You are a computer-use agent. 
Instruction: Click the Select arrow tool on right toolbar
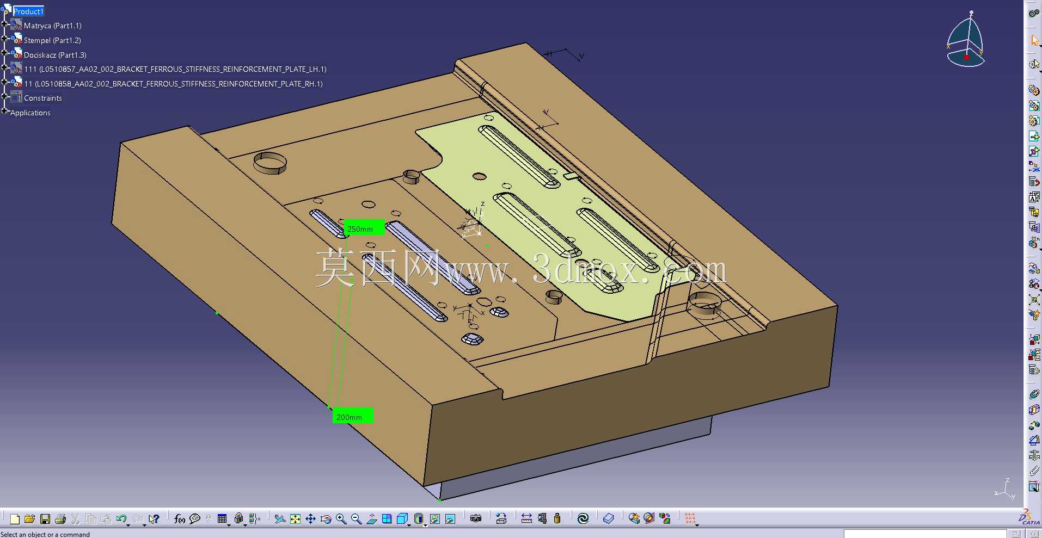(x=1034, y=41)
